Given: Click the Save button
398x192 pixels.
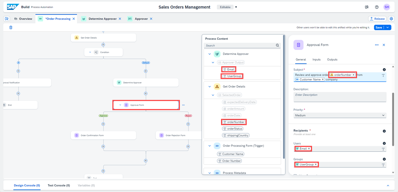Looking at the screenshot, I should [x=379, y=27].
